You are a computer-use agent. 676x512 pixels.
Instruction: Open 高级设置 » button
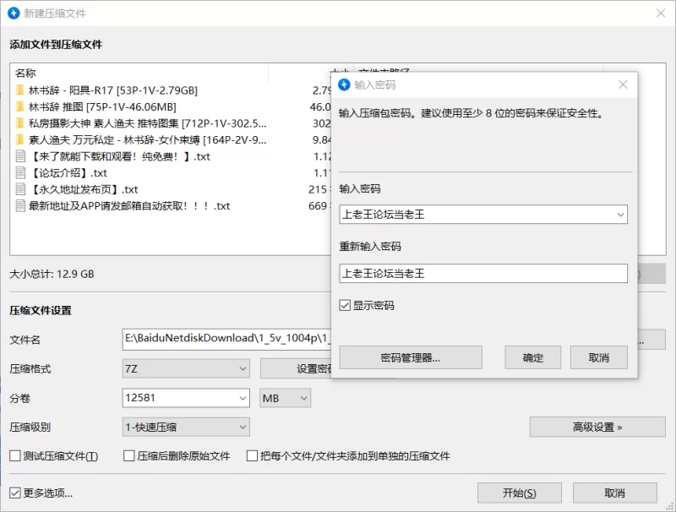pos(597,427)
